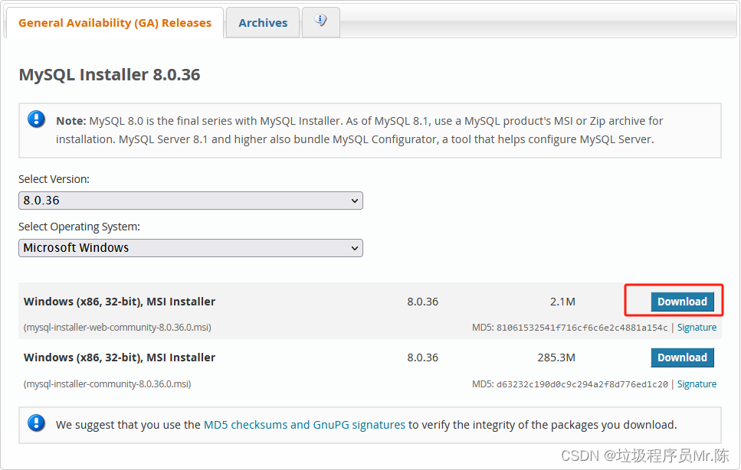Viewport: 741px width, 470px height.
Task: Switch to the Archives tab
Action: pyautogui.click(x=263, y=23)
